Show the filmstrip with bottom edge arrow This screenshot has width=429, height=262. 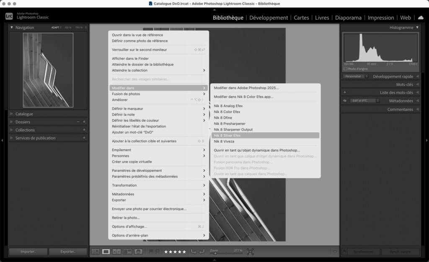214,260
